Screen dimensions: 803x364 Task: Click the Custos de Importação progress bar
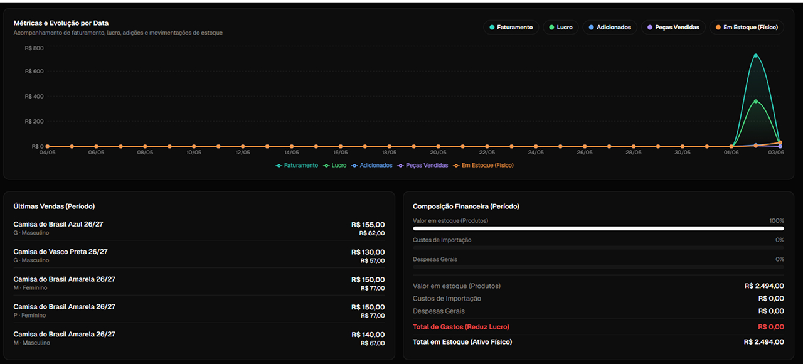(x=598, y=248)
